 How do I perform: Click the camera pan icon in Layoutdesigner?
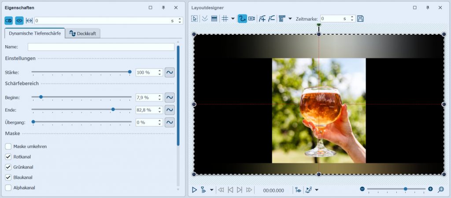click(x=251, y=18)
